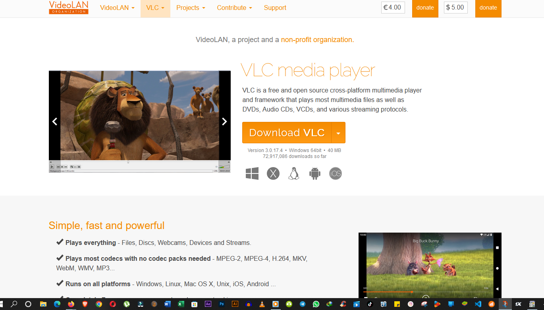Open the iOS platform icon
Screen dimensions: 544x310
(x=336, y=173)
